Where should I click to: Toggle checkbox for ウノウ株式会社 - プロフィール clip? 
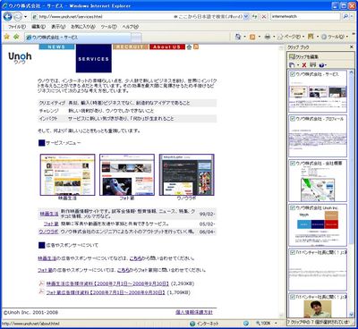pyautogui.click(x=293, y=119)
